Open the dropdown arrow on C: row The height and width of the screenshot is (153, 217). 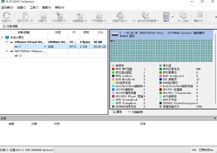point(45,47)
